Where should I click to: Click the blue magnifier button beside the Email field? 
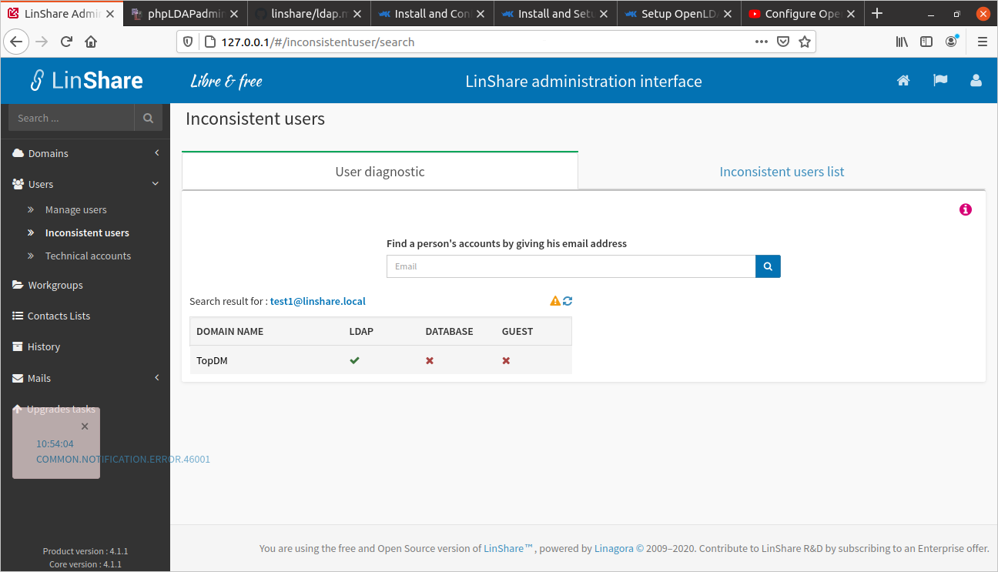[x=767, y=266]
